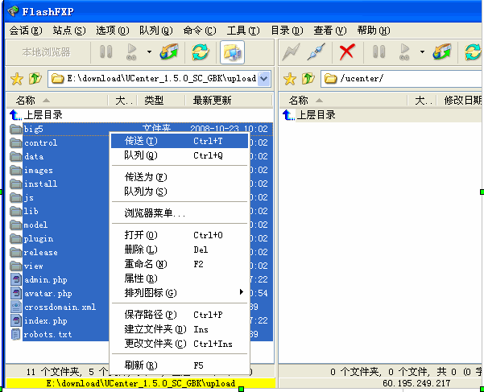
Task: Click the remote pane refresh icon
Action: [474, 52]
